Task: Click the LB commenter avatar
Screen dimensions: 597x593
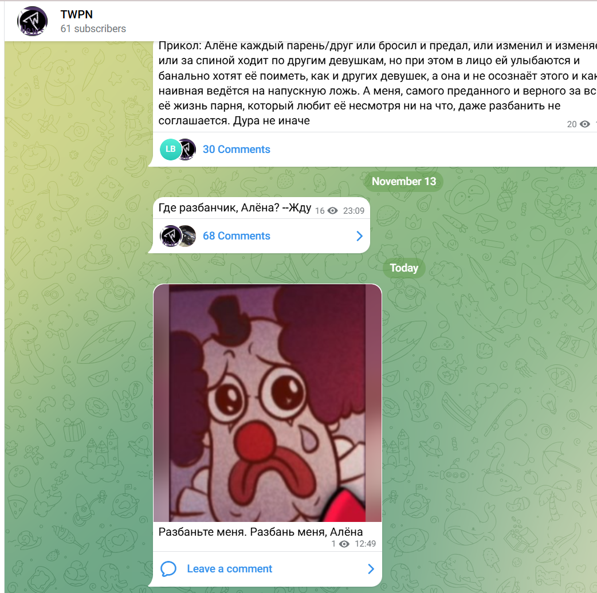Action: (170, 150)
